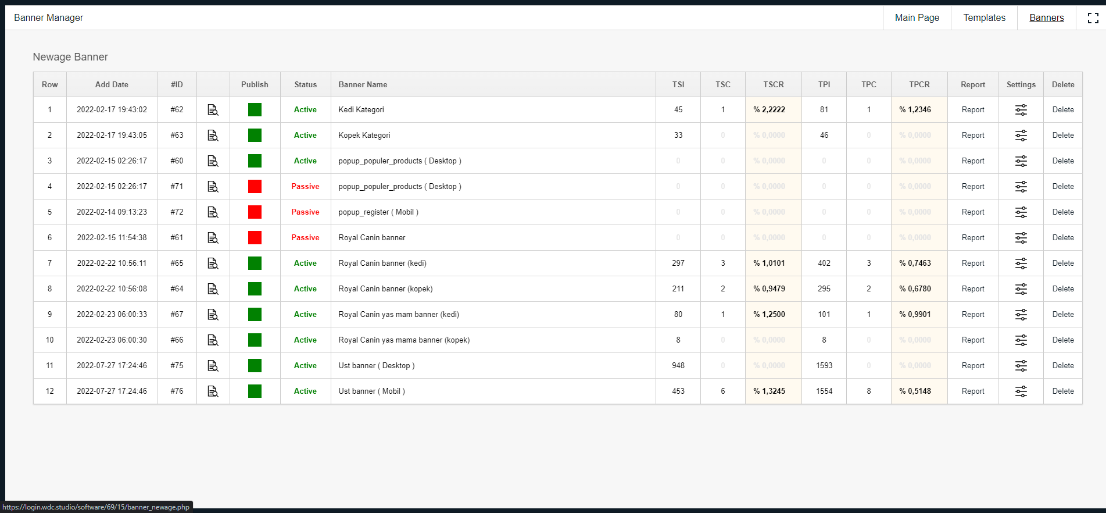Click preview icon for banner #67
This screenshot has width=1106, height=513.
pos(213,315)
